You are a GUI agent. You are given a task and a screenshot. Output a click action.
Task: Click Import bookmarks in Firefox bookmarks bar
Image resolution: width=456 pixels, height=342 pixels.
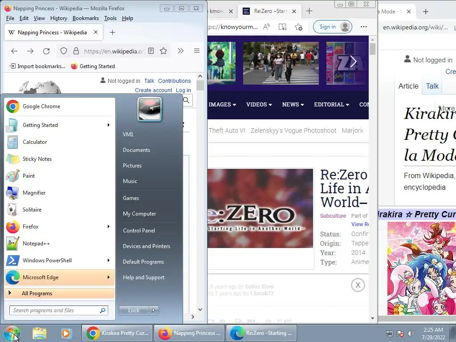coord(37,66)
